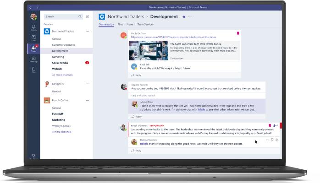Select the Teams icon in sidebar
This screenshot has width=320, height=183.
click(x=33, y=48)
